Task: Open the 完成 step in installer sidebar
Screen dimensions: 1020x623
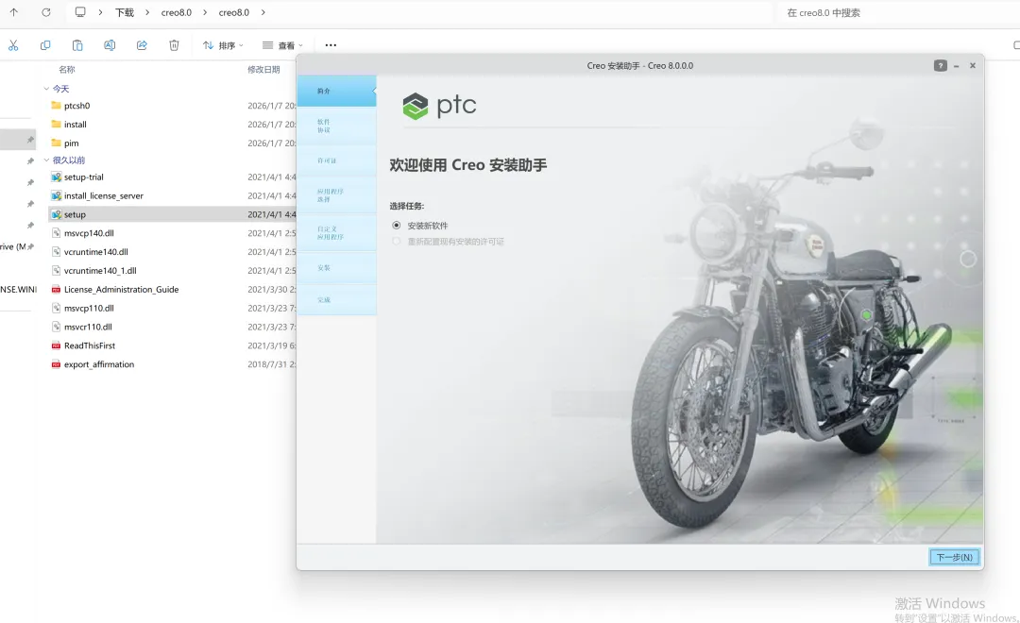Action: pos(336,300)
